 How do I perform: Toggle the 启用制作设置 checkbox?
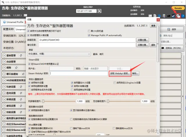pyautogui.click(x=29, y=83)
